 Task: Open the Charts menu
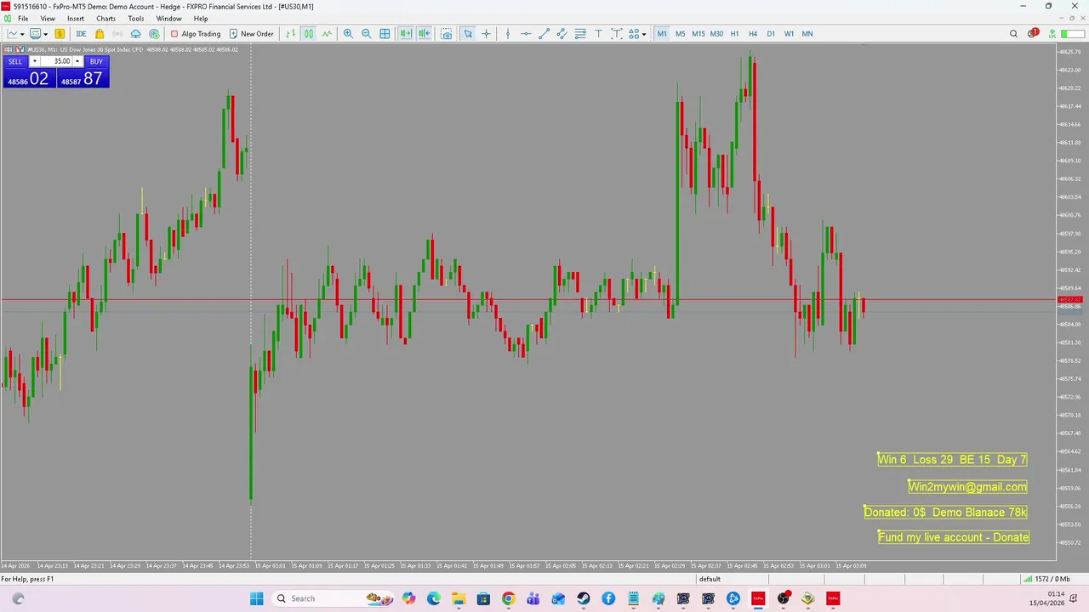tap(106, 19)
